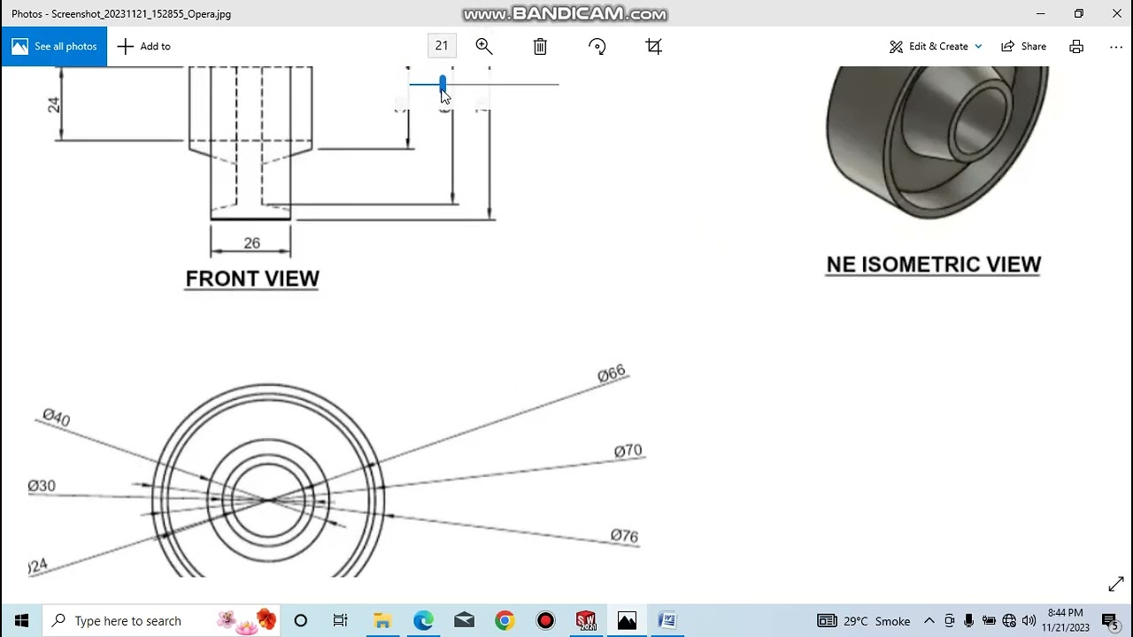
Task: Open See all photos
Action: (54, 46)
